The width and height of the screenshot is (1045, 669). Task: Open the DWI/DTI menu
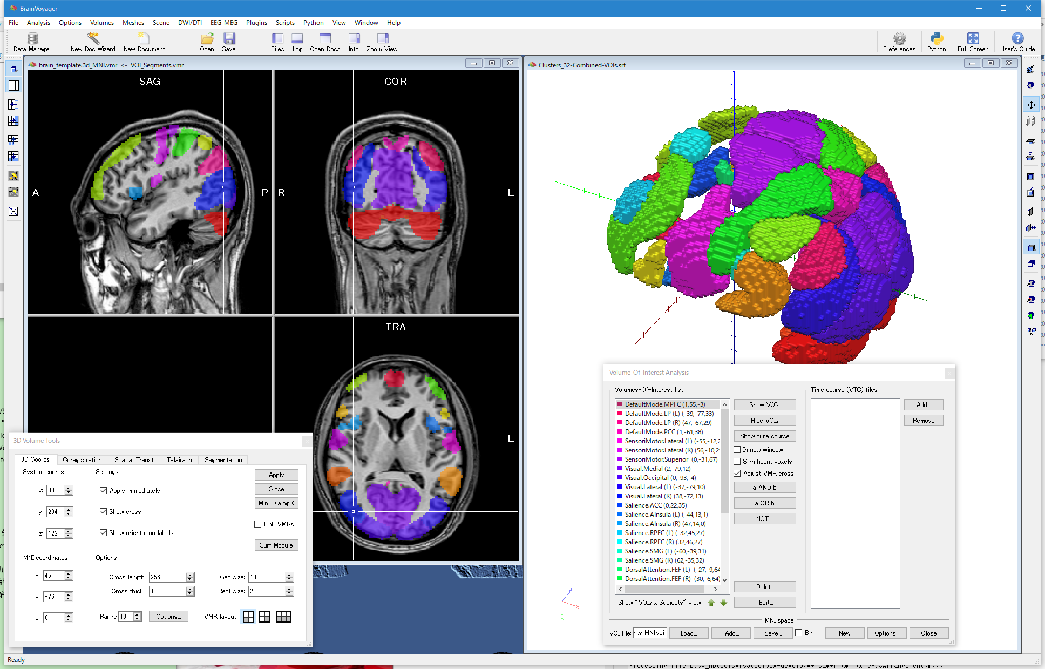pos(190,23)
